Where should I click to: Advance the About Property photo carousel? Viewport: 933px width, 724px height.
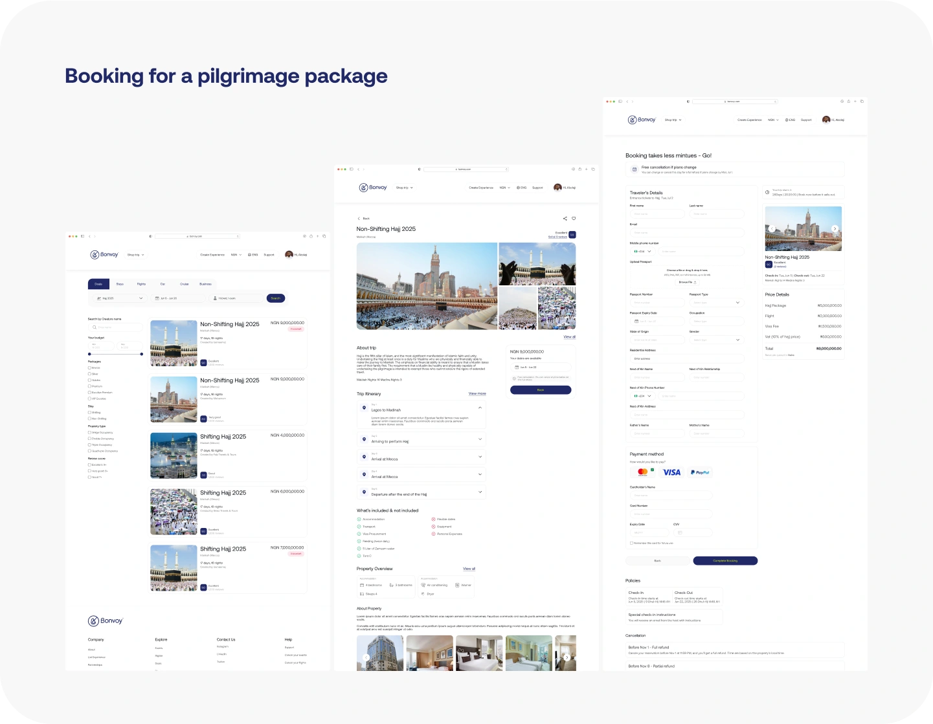(567, 657)
